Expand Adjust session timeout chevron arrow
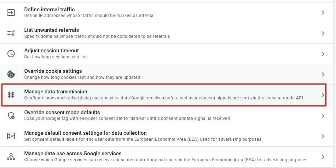 (323, 54)
